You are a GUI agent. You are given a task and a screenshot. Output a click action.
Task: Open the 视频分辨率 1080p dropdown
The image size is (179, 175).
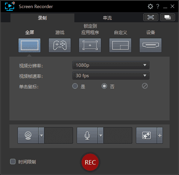[x=111, y=65]
